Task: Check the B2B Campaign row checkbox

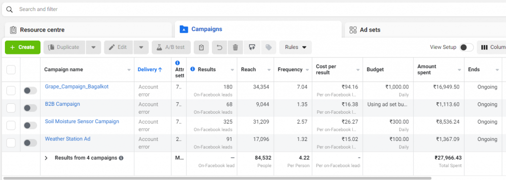Action: pos(11,108)
